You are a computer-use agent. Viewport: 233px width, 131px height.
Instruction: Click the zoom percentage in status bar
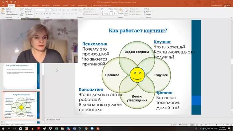coord(228,125)
